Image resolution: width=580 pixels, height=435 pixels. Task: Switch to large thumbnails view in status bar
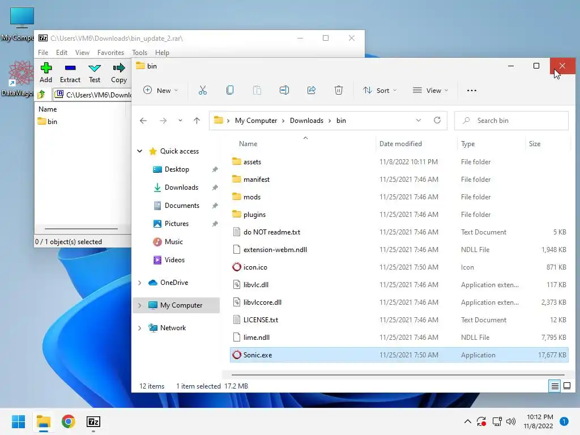click(x=566, y=386)
